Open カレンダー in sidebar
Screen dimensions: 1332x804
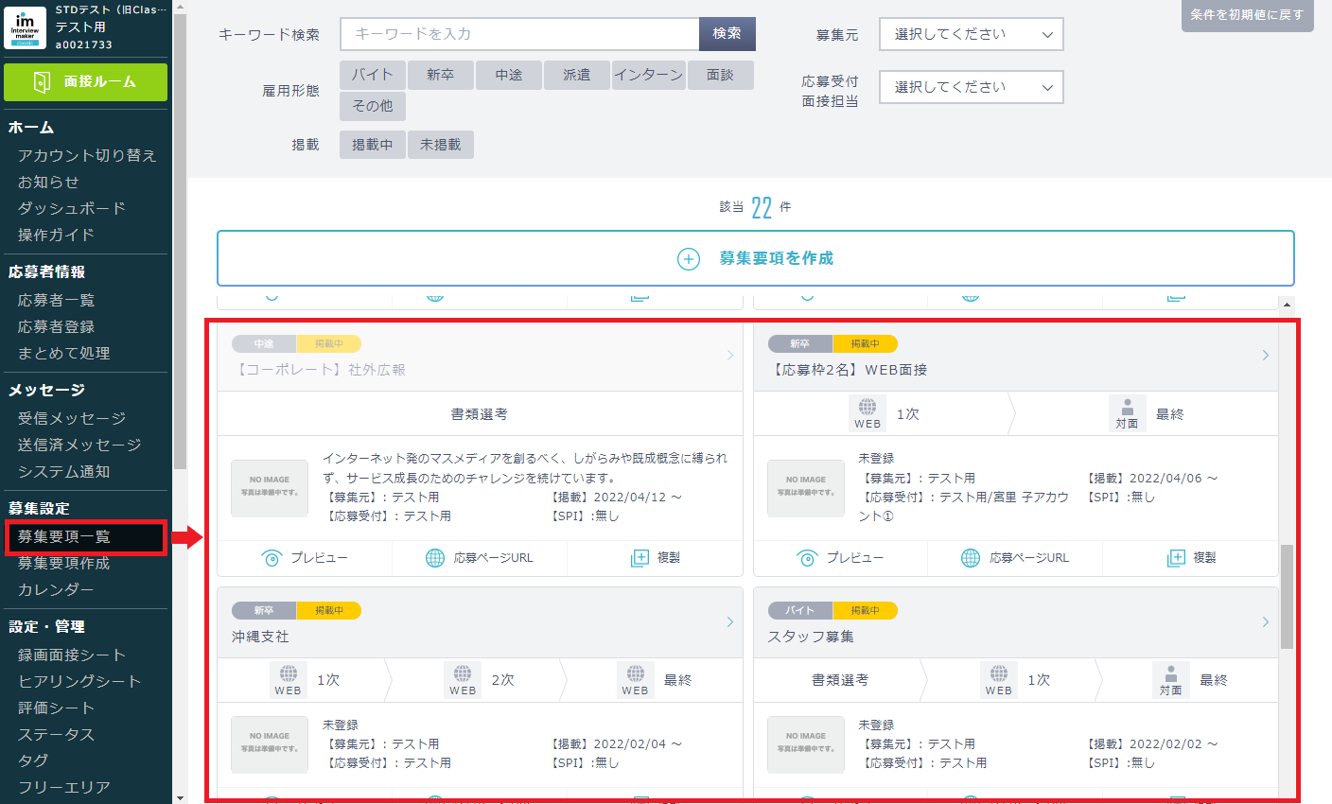(56, 589)
